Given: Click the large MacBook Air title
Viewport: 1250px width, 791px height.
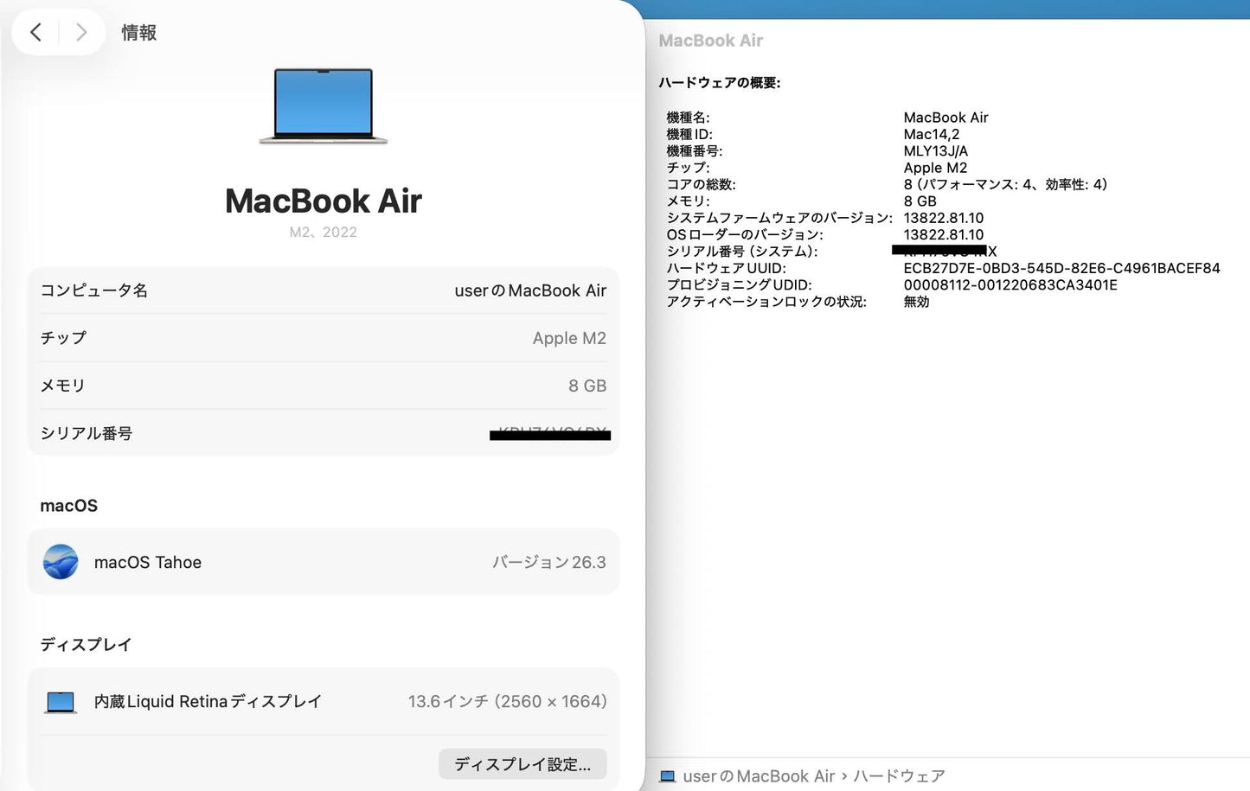Looking at the screenshot, I should [x=324, y=201].
